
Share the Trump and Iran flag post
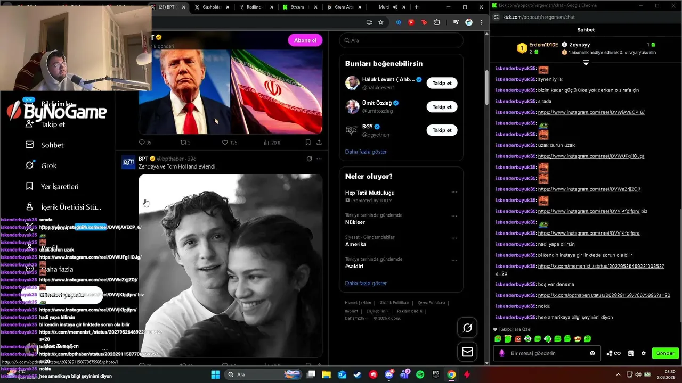[x=319, y=143]
